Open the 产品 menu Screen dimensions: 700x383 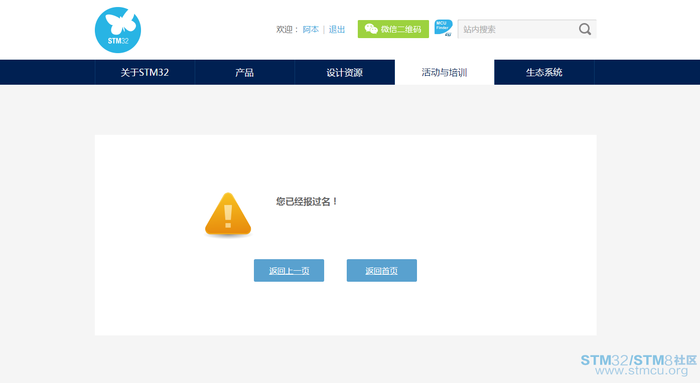[x=244, y=72]
